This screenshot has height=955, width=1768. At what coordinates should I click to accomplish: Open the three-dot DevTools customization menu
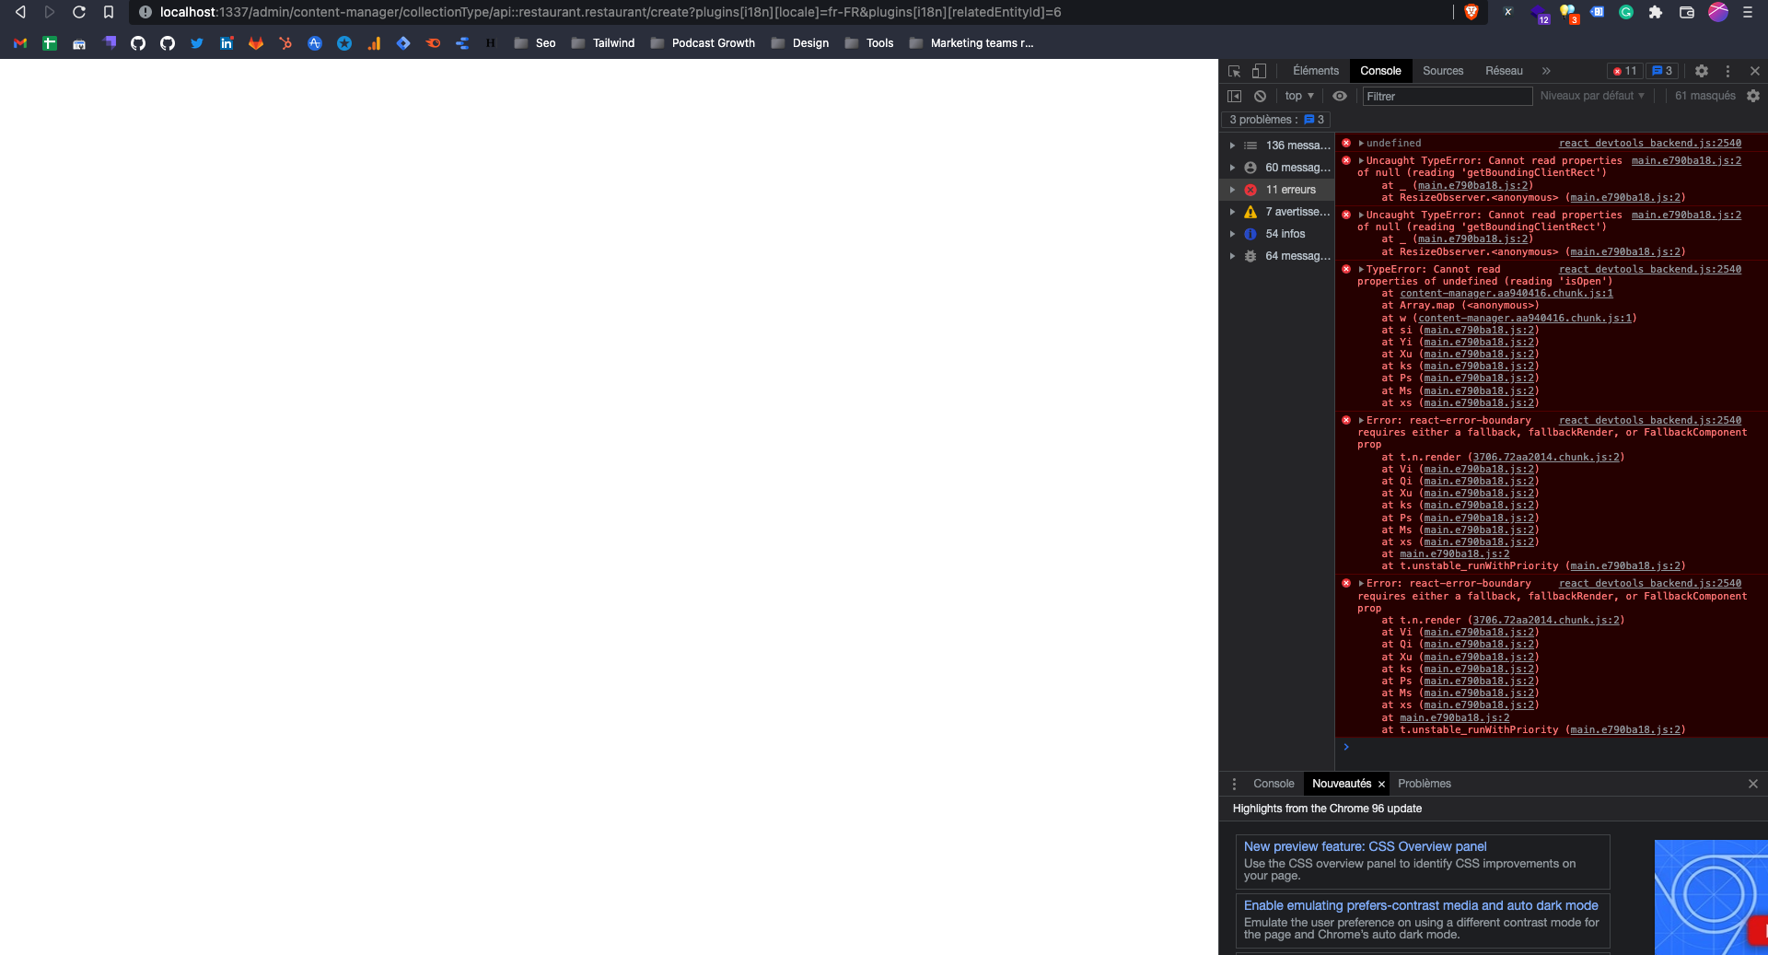pos(1729,71)
